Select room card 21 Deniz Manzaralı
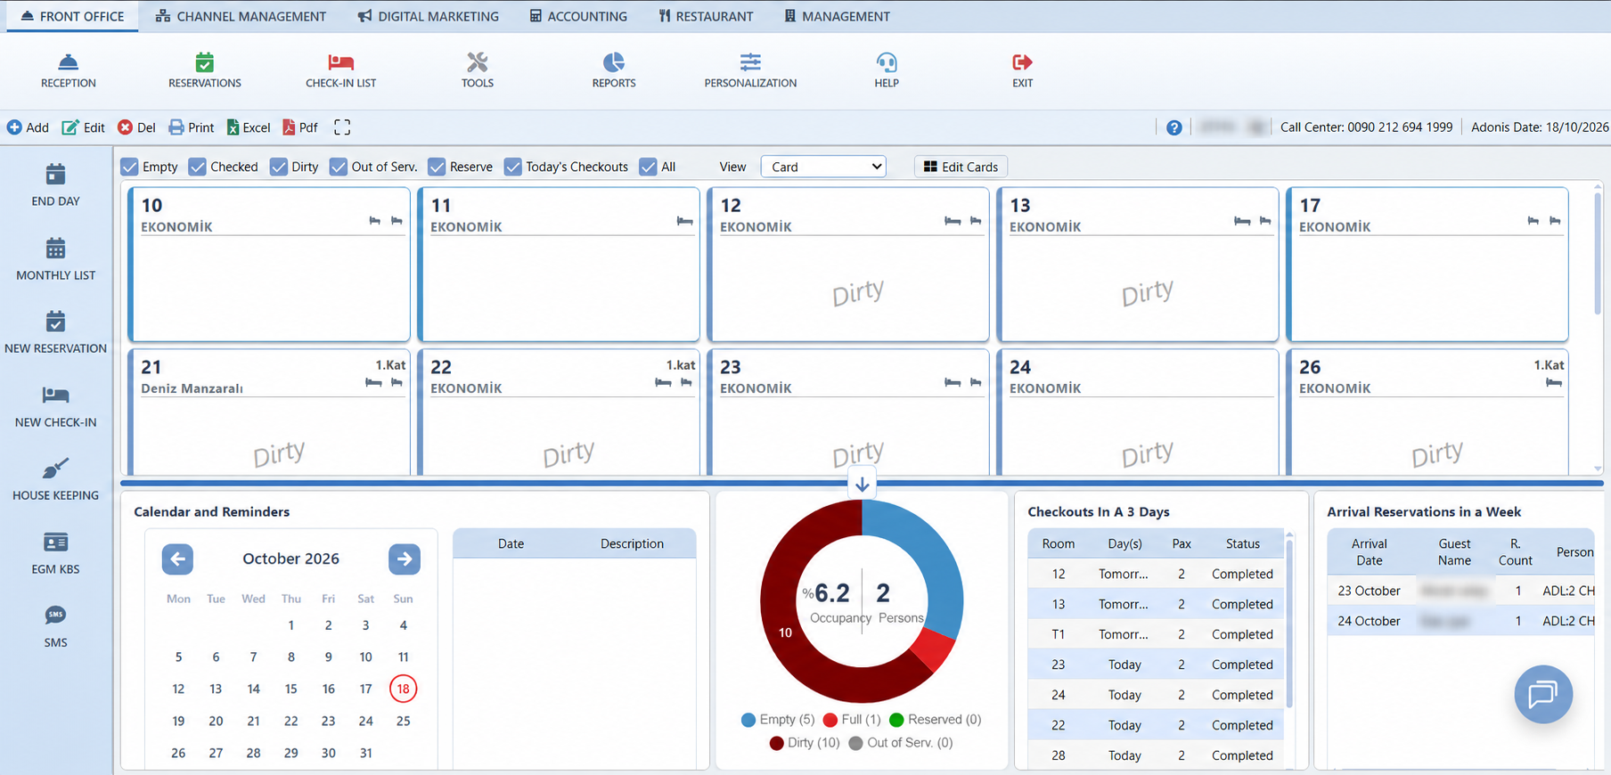This screenshot has width=1611, height=775. (x=269, y=412)
